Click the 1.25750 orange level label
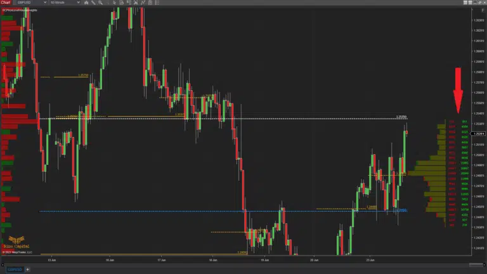This screenshot has width=487, height=274. point(83,75)
